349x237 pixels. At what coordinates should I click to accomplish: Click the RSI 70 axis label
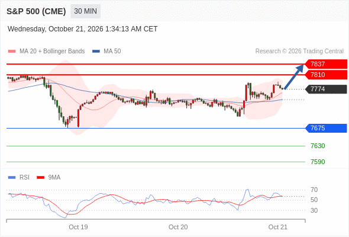[314, 190]
